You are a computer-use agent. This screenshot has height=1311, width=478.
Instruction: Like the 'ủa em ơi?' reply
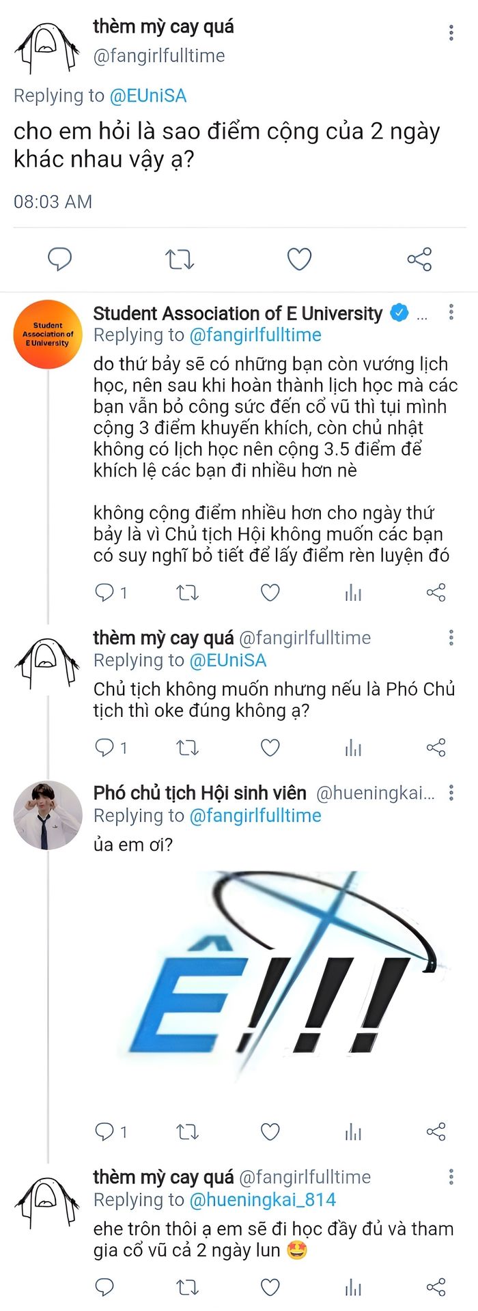270,1132
